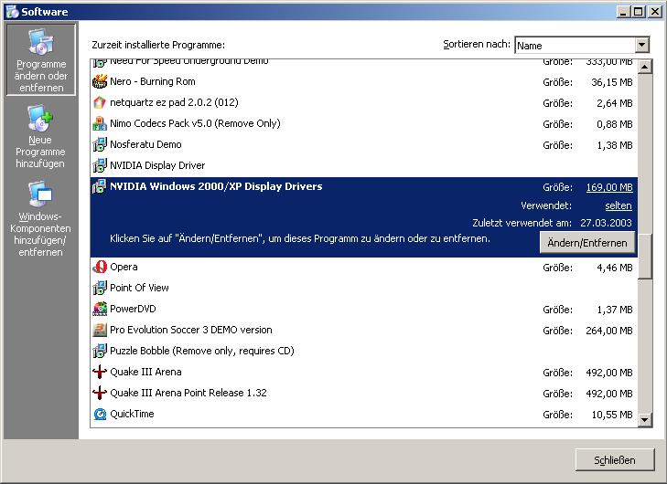Viewport: 667px width, 484px height.
Task: Click the 'Schließen' button
Action: click(x=615, y=460)
